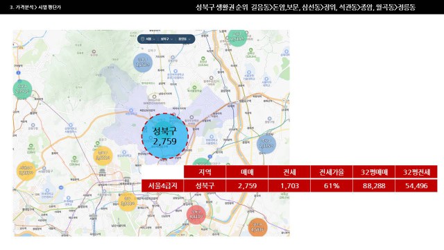The image size is (444, 250).
Task: Click the red 4,133 district bubble
Action: [196, 215]
